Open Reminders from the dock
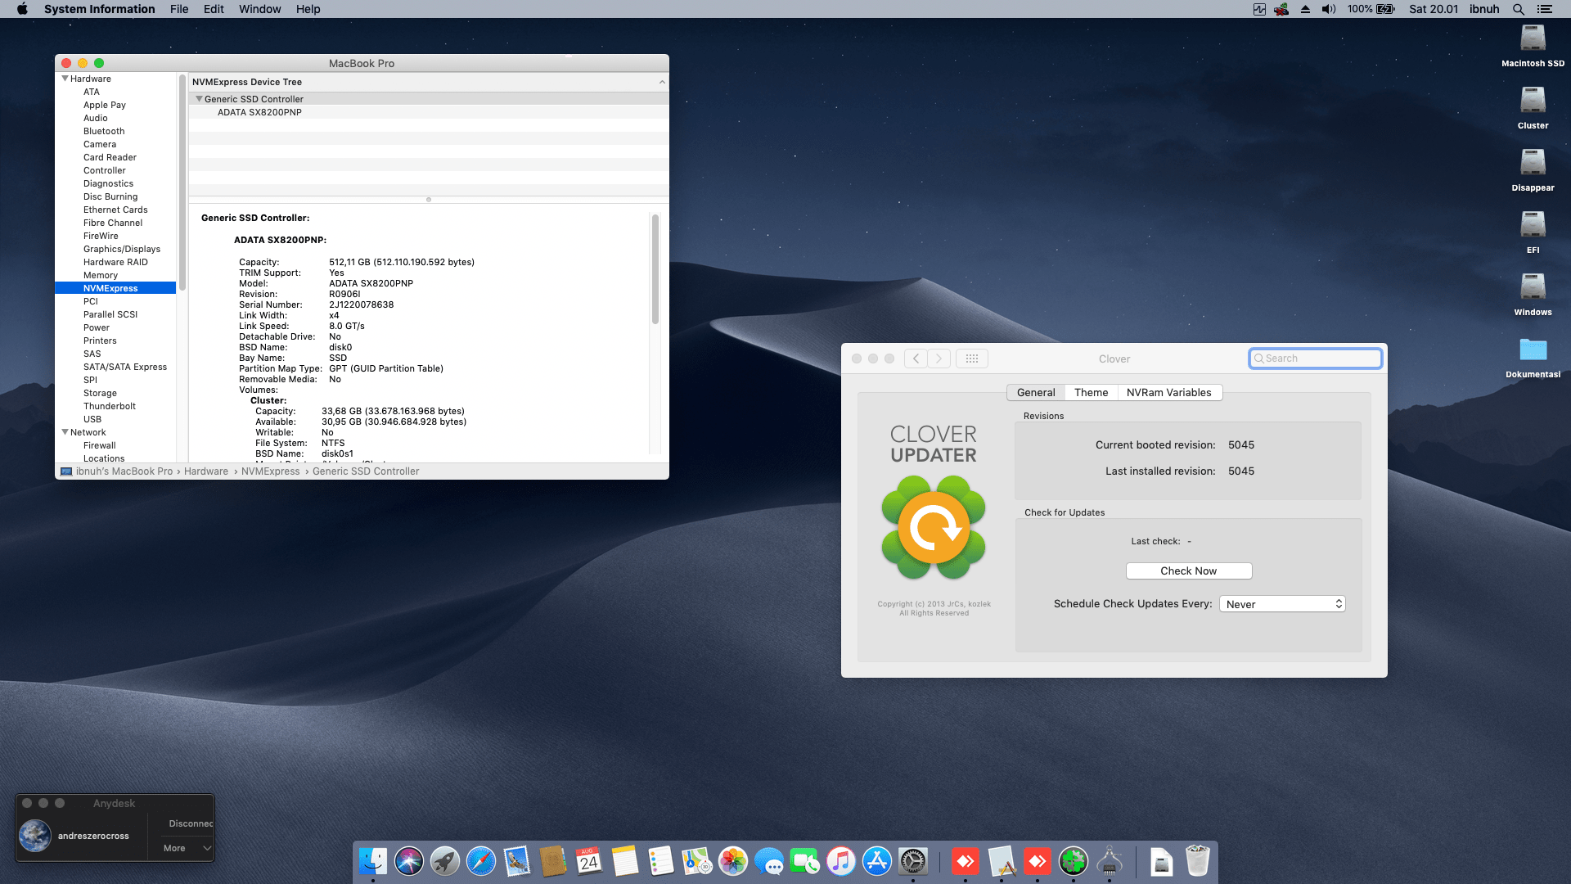The height and width of the screenshot is (884, 1571). [661, 861]
